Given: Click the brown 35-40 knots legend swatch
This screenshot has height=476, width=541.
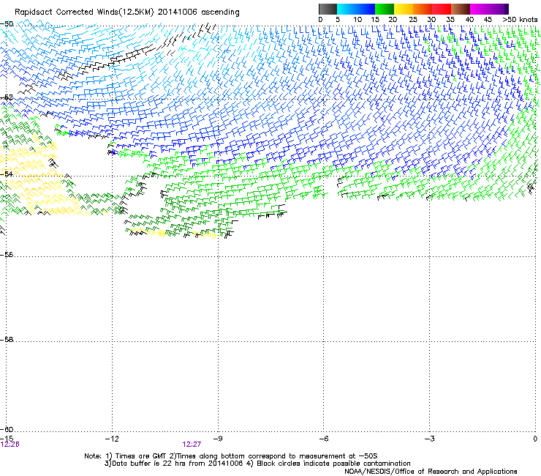Looking at the screenshot, I should [461, 9].
